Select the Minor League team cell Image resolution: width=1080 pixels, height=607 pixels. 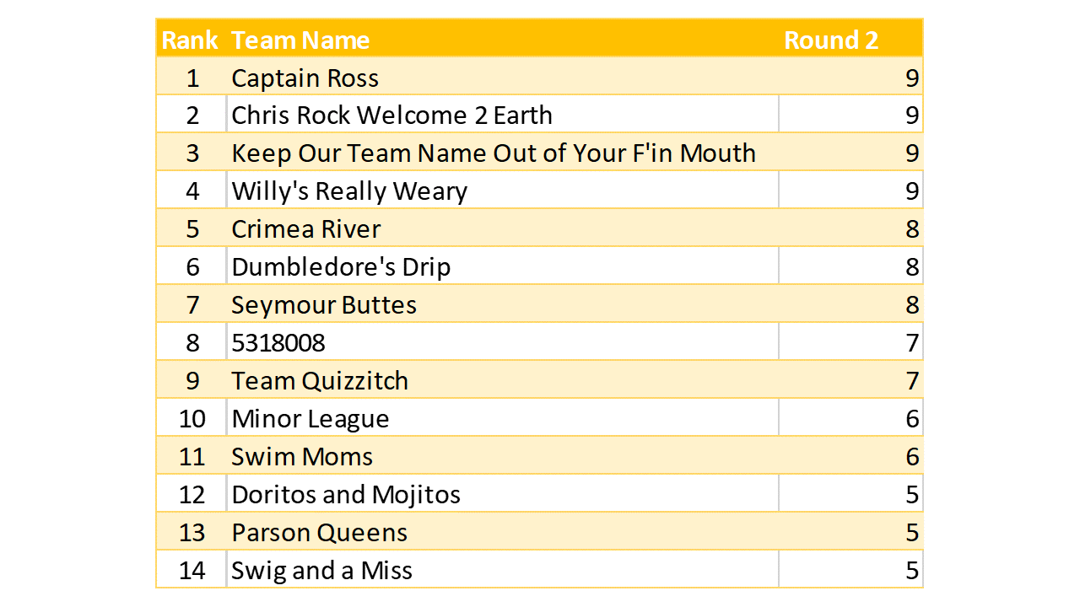click(x=310, y=418)
